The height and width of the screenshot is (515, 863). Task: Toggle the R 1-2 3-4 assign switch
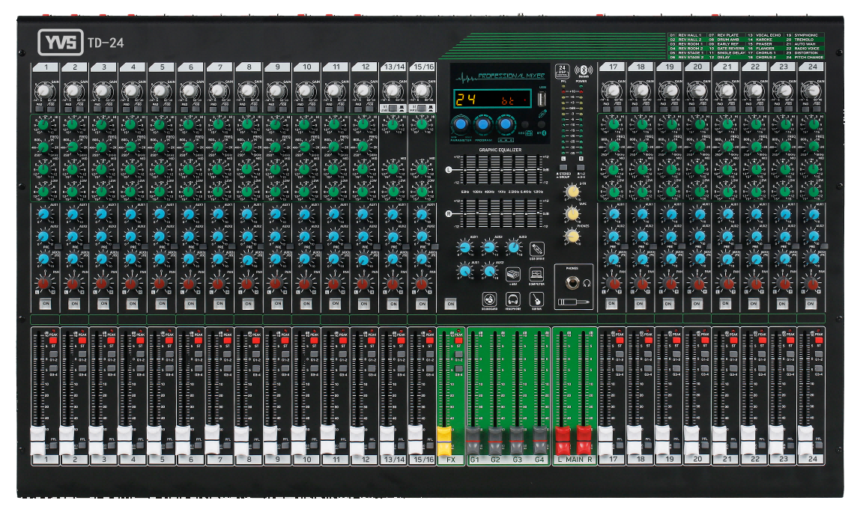coord(581,167)
